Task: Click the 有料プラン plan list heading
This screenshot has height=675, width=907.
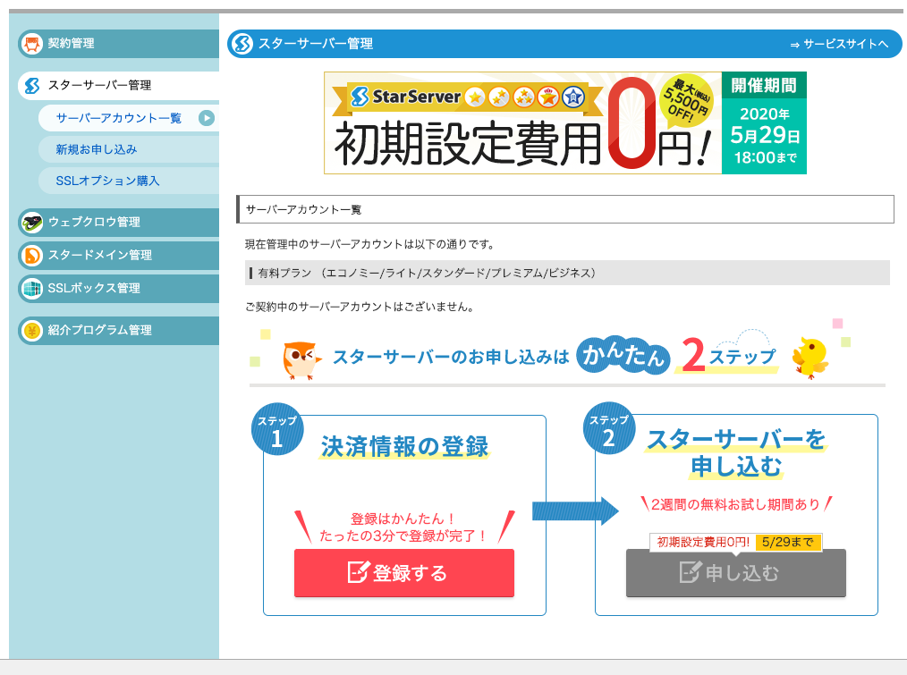Action: (x=567, y=273)
